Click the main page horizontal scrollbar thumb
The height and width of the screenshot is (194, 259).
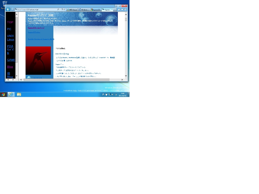tap(67, 80)
